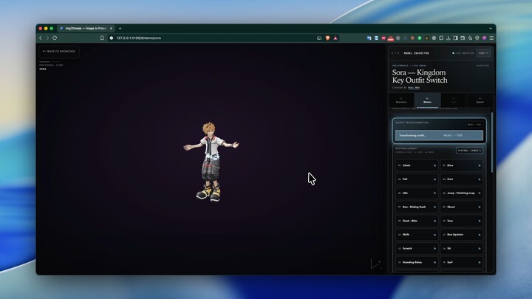This screenshot has width=532, height=299.
Task: Select the Sit motion clip
Action: coord(461,249)
